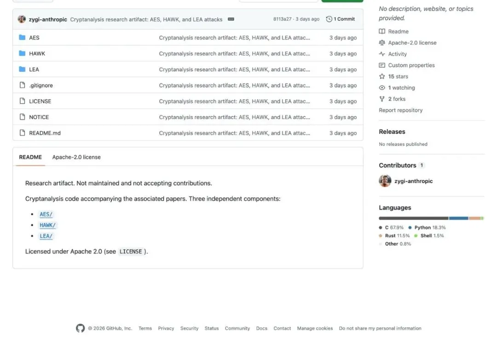Viewport: 497px width, 349px height.
Task: Click the 2 forks link
Action: click(397, 99)
